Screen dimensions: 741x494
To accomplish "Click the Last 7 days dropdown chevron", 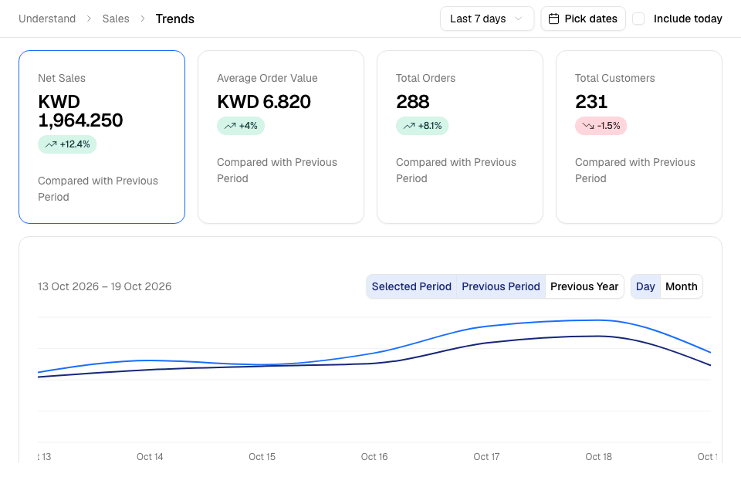I will (x=519, y=19).
